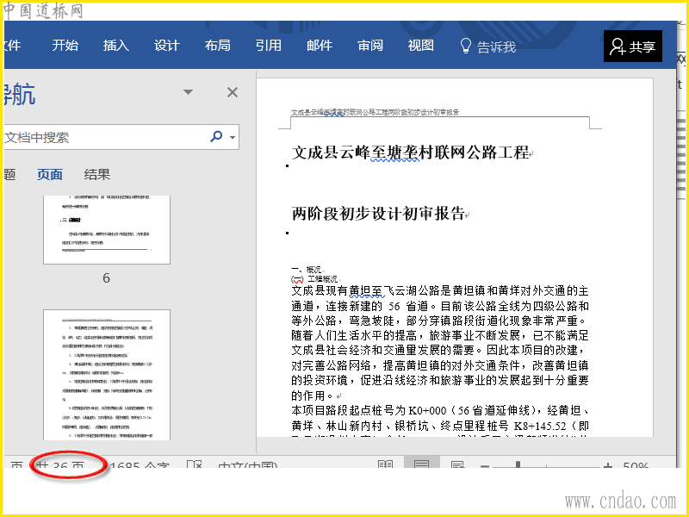Click the line starting 本项目路段起点桩号为 K0+000
This screenshot has height=517, width=689.
[440, 411]
